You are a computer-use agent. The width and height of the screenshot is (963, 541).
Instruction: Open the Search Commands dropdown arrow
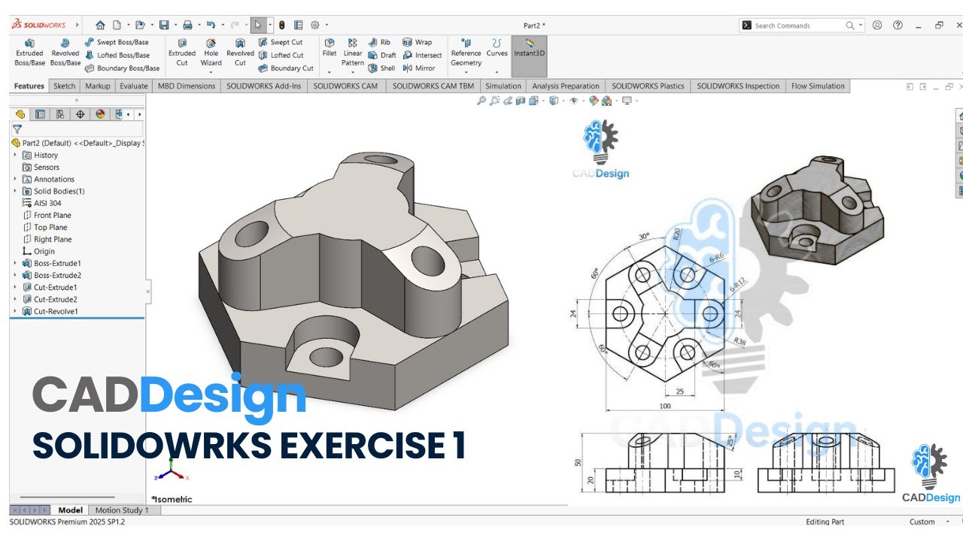tap(861, 26)
